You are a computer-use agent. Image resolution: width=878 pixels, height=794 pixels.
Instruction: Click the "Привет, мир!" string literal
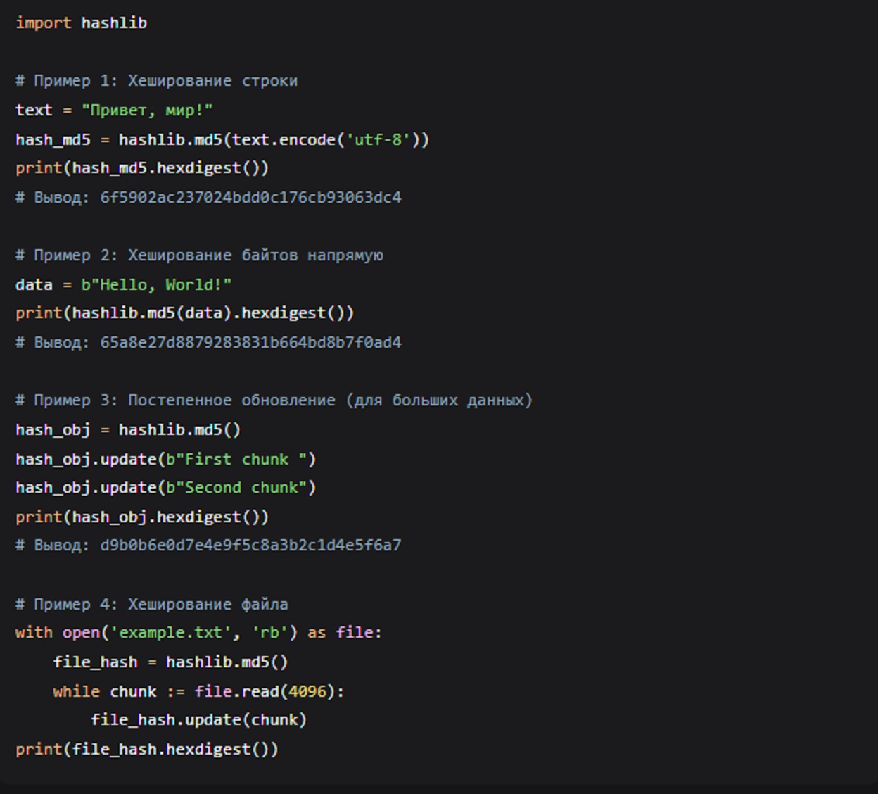[147, 111]
